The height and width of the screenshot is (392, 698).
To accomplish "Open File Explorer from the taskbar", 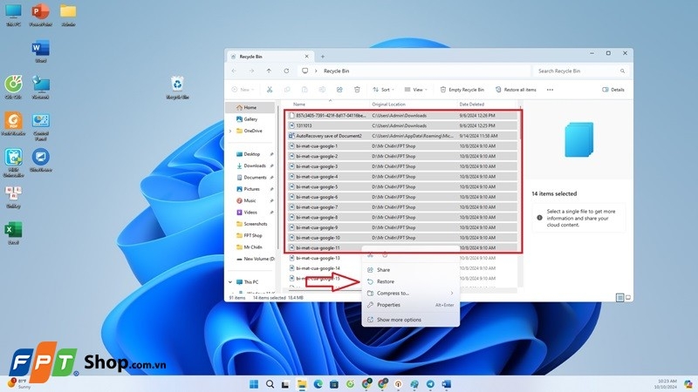I will pos(302,384).
